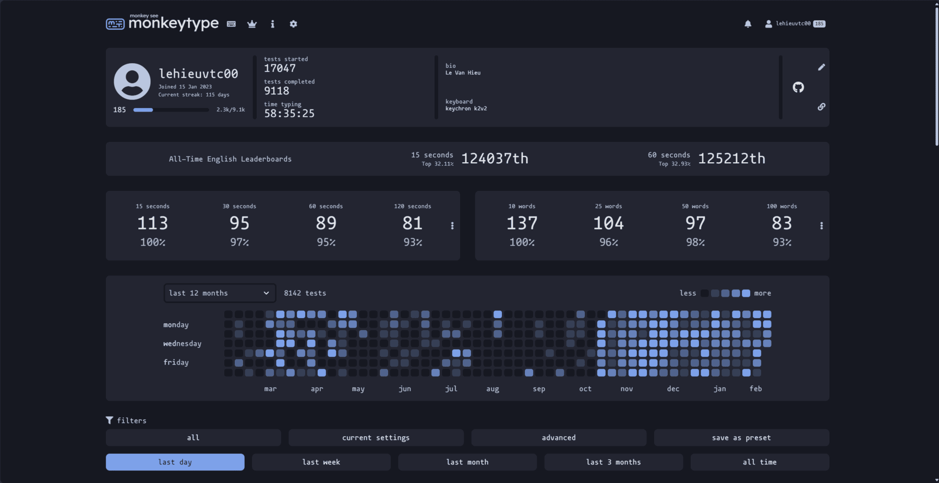Toggle the 'last week' filter
The image size is (939, 483).
[x=321, y=462]
